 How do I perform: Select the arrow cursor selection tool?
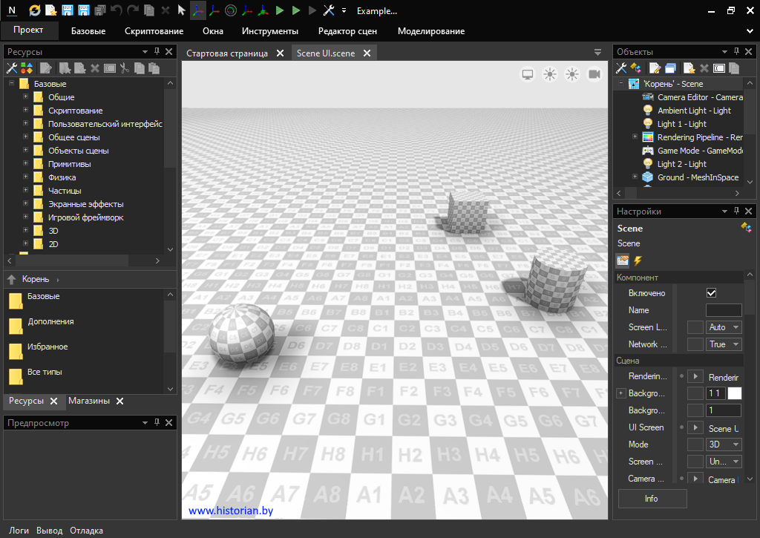click(x=181, y=10)
